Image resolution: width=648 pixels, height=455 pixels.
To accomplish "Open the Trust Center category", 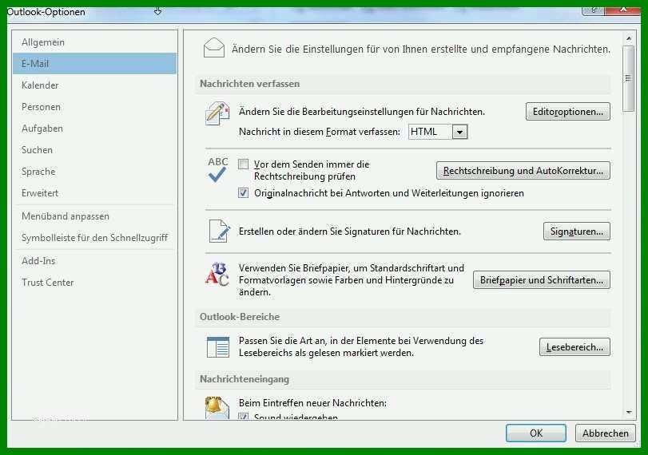I will tap(94, 283).
